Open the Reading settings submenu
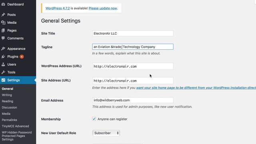Viewport: 256px width, 144px height. [8, 101]
